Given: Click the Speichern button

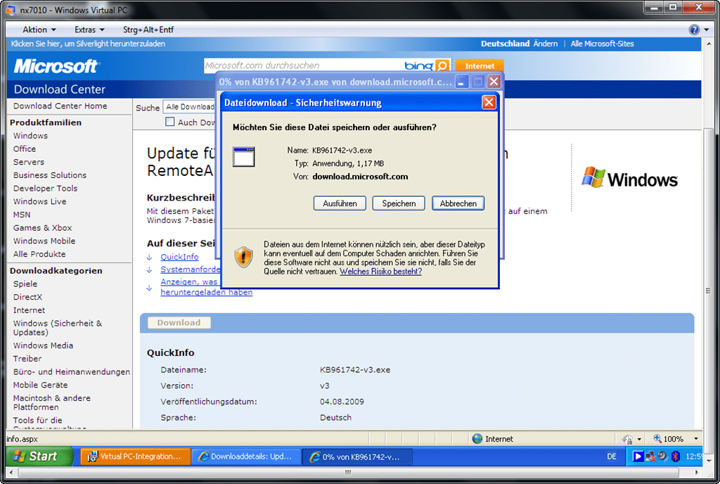Looking at the screenshot, I should (x=399, y=203).
